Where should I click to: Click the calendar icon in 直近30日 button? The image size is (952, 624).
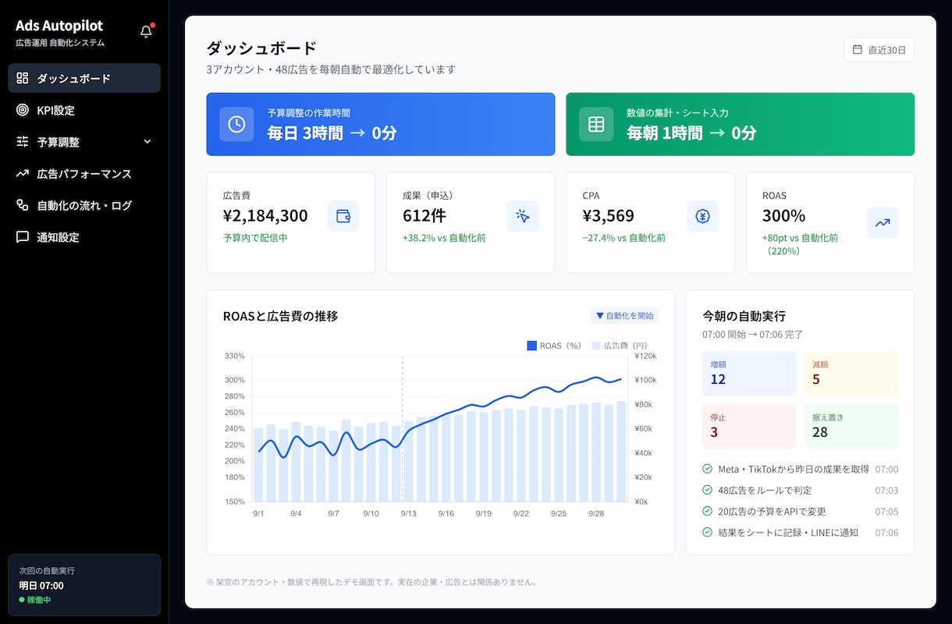click(858, 49)
